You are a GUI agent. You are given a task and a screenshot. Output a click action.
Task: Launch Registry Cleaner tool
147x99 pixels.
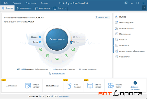(115, 86)
